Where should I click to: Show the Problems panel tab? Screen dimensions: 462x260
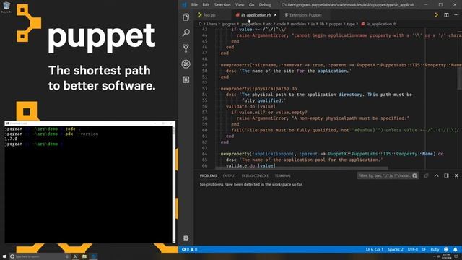(x=208, y=175)
